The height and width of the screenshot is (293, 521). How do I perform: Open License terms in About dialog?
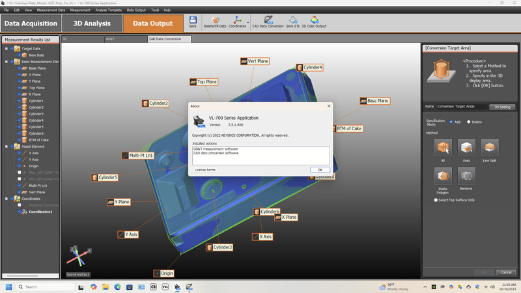205,170
